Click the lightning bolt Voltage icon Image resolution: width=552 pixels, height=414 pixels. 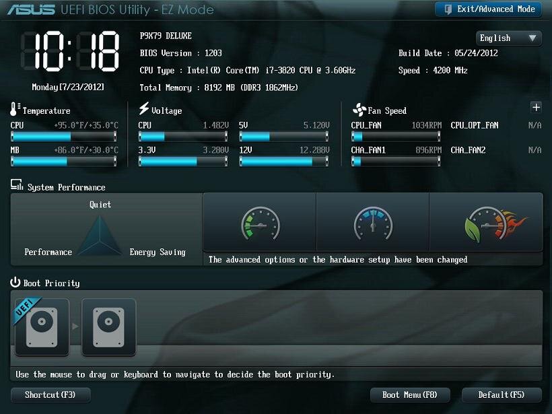[143, 108]
